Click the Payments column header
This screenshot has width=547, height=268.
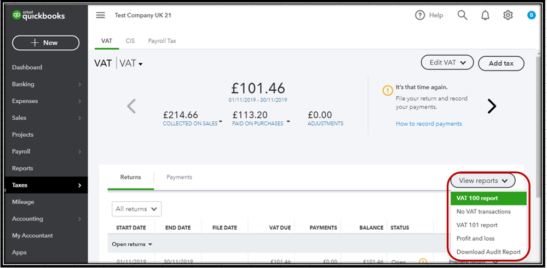click(324, 228)
